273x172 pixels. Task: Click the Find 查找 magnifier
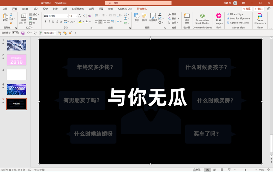point(172,14)
